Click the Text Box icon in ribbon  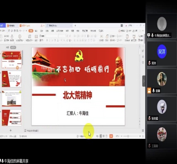(102, 36)
